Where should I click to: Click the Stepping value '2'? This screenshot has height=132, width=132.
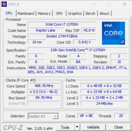(119, 56)
